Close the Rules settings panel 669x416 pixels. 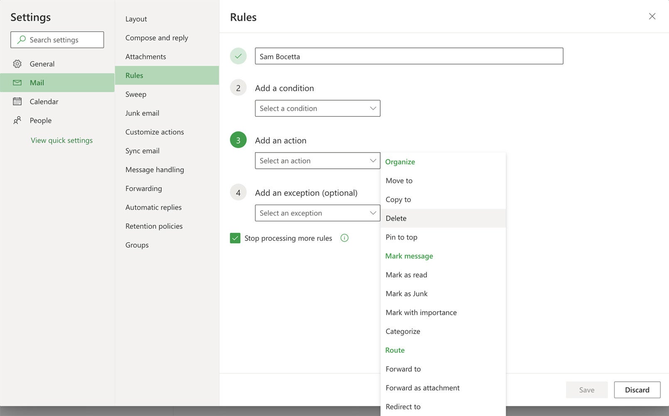652,16
